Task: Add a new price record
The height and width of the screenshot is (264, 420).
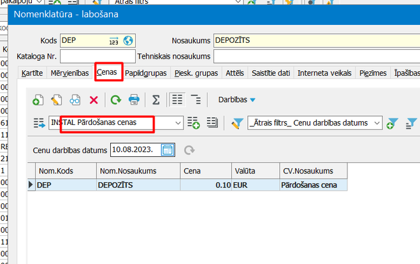Action: tap(38, 100)
